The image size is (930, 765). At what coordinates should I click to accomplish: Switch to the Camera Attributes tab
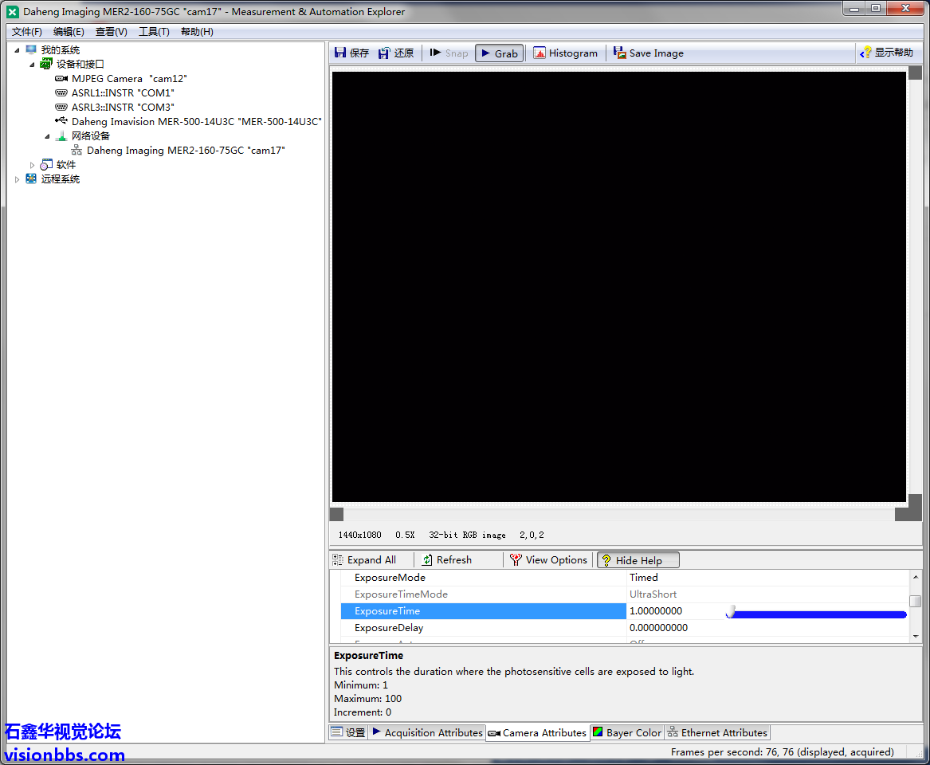pyautogui.click(x=537, y=733)
